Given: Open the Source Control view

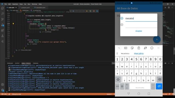Looking at the screenshot, I should point(2,19).
